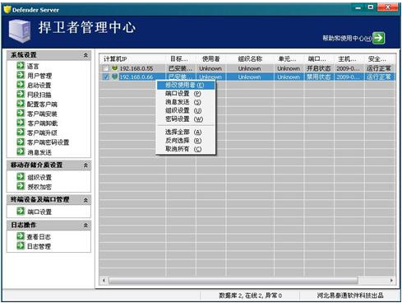Collapse the 日志操作 panel
Screen dimensions: 402x303
(85, 226)
